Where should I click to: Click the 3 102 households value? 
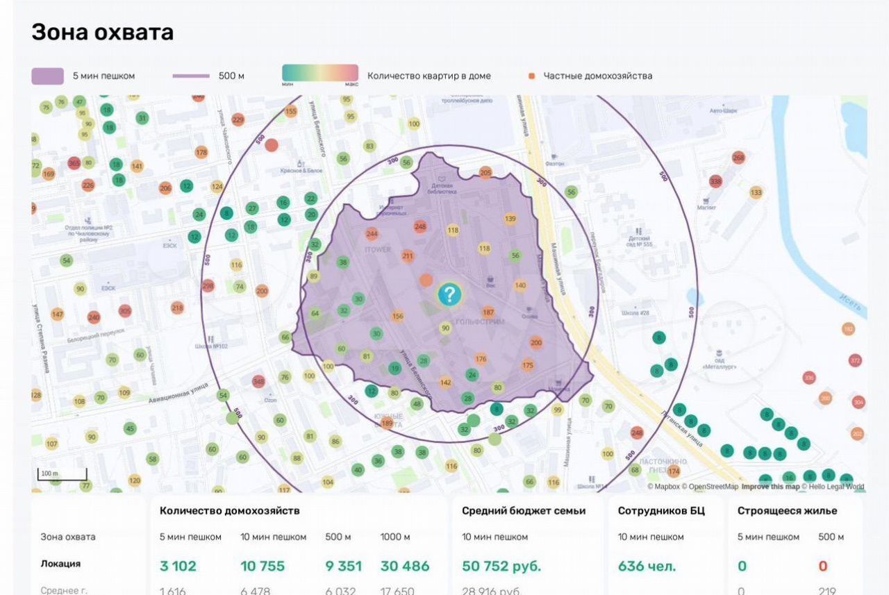[x=178, y=566]
